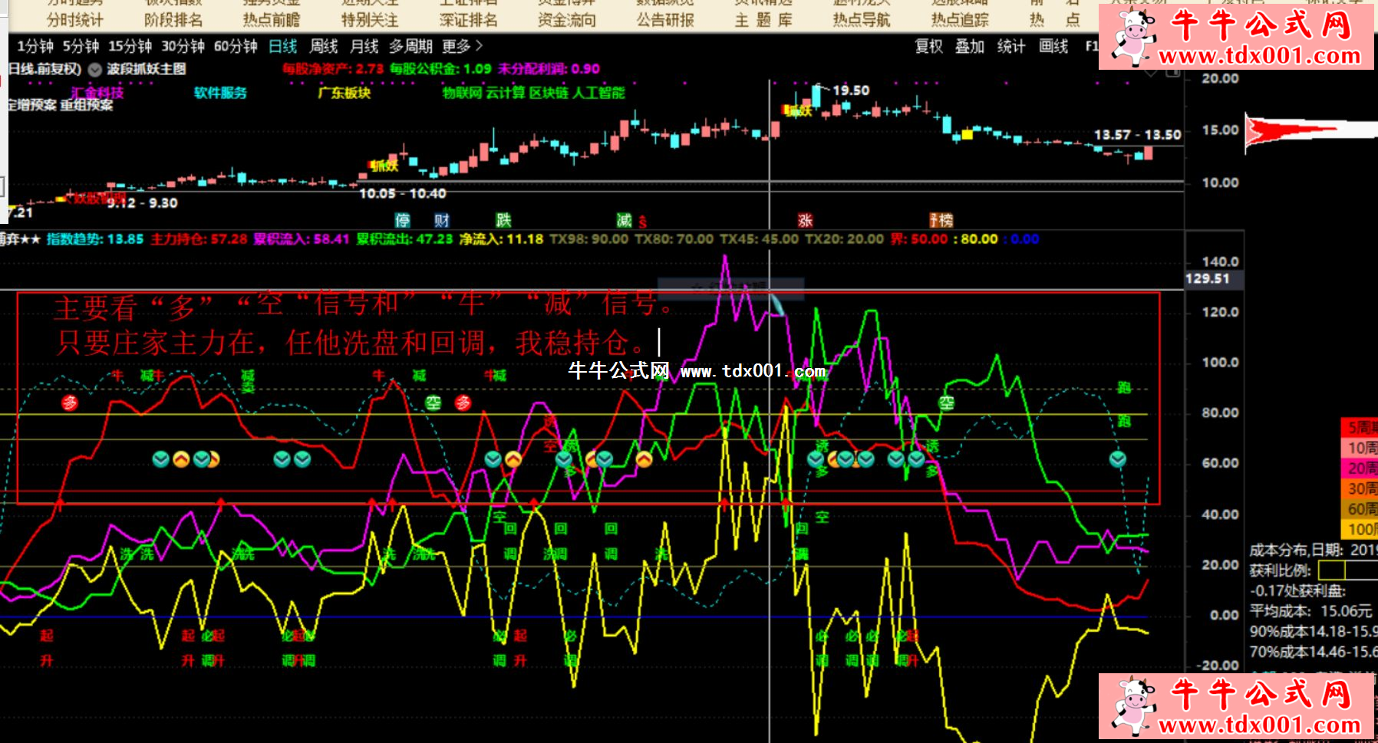Select the red 5周期 color swatch

click(1360, 427)
